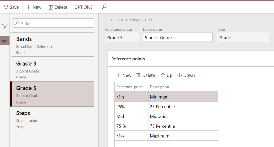This screenshot has height=147, width=274.
Task: Select the Grade 3 setup
Action: (52, 69)
